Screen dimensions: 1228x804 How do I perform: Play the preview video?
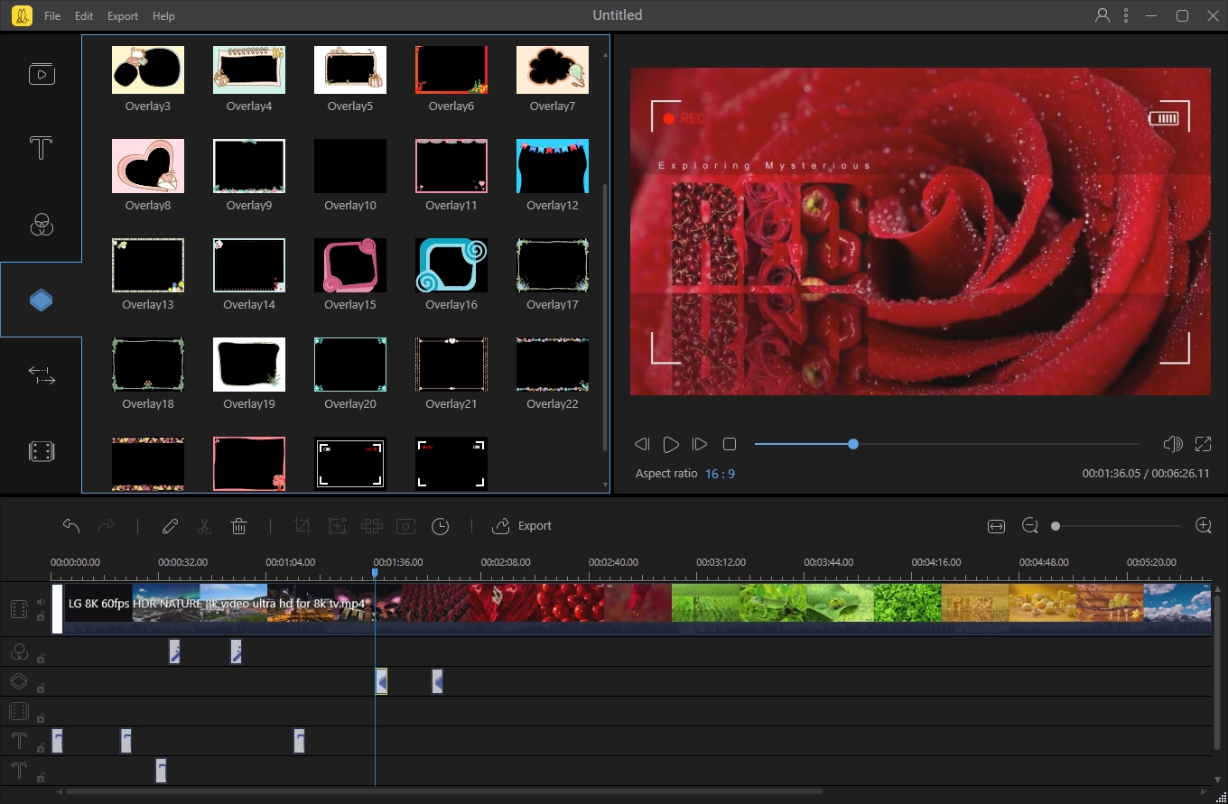click(x=671, y=444)
